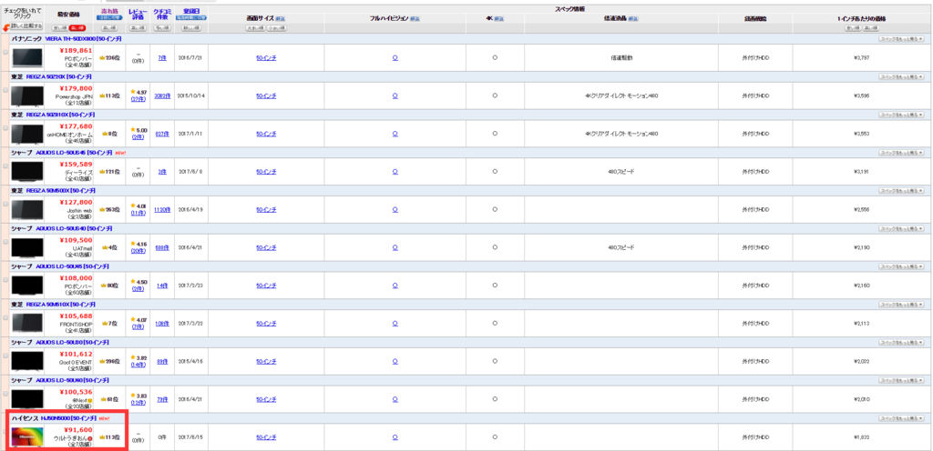
Task: Click crown rank icon in ¥127,800 row
Action: click(102, 209)
